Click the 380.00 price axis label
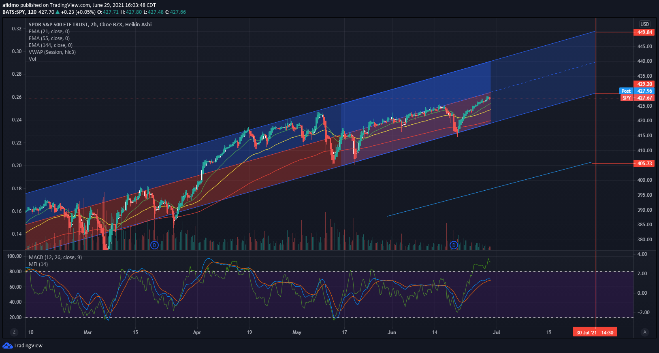This screenshot has width=659, height=353. [645, 240]
